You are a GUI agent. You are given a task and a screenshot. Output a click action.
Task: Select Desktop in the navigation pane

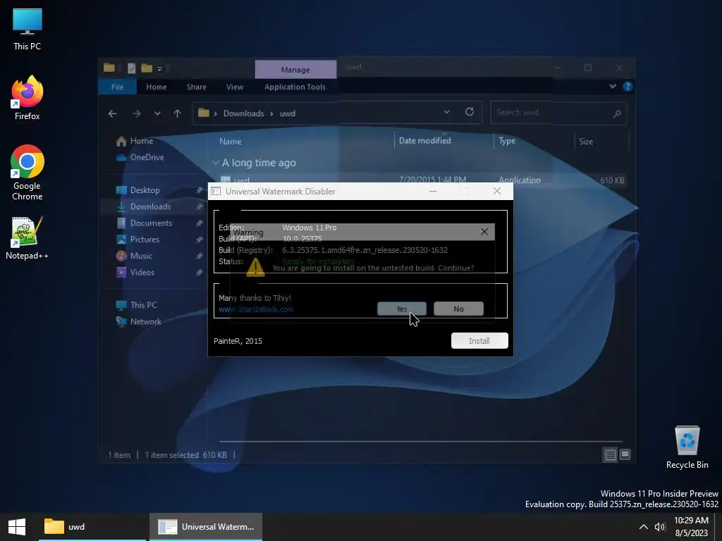[x=145, y=190]
